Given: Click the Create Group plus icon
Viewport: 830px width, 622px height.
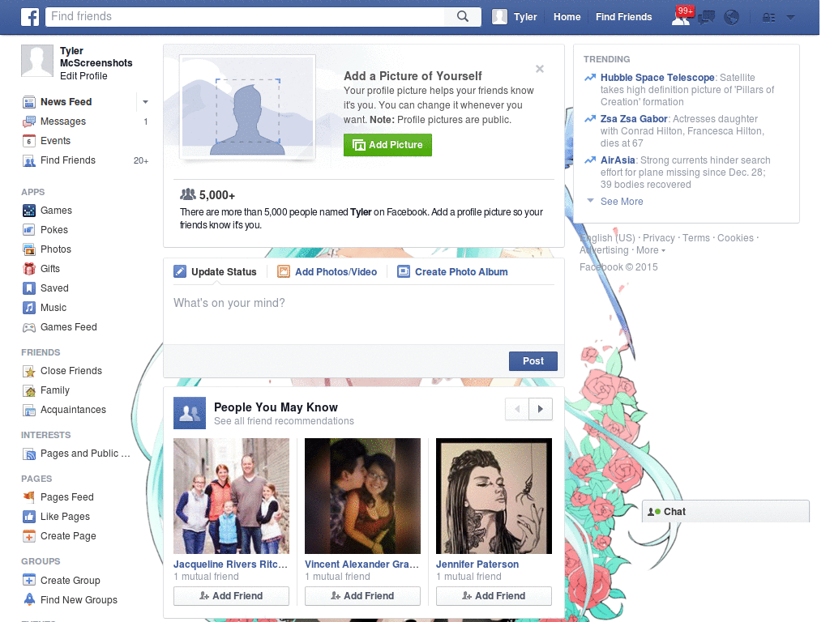Looking at the screenshot, I should pos(29,580).
